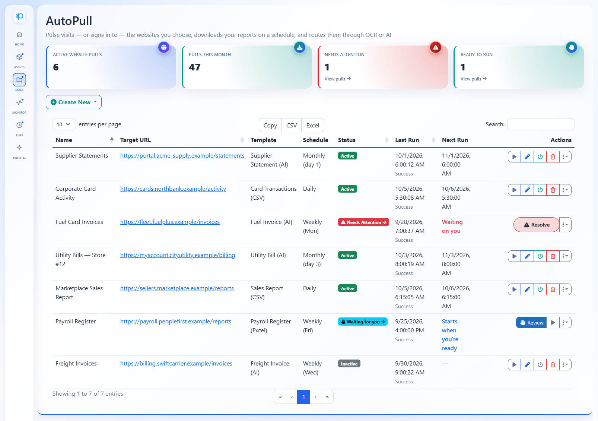This screenshot has width=598, height=421.
Task: Open more actions for Supplier Statements row
Action: tap(565, 157)
